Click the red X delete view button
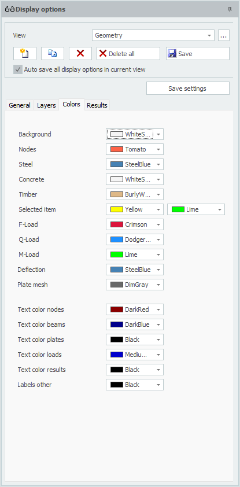This screenshot has height=487, width=240. [x=80, y=53]
